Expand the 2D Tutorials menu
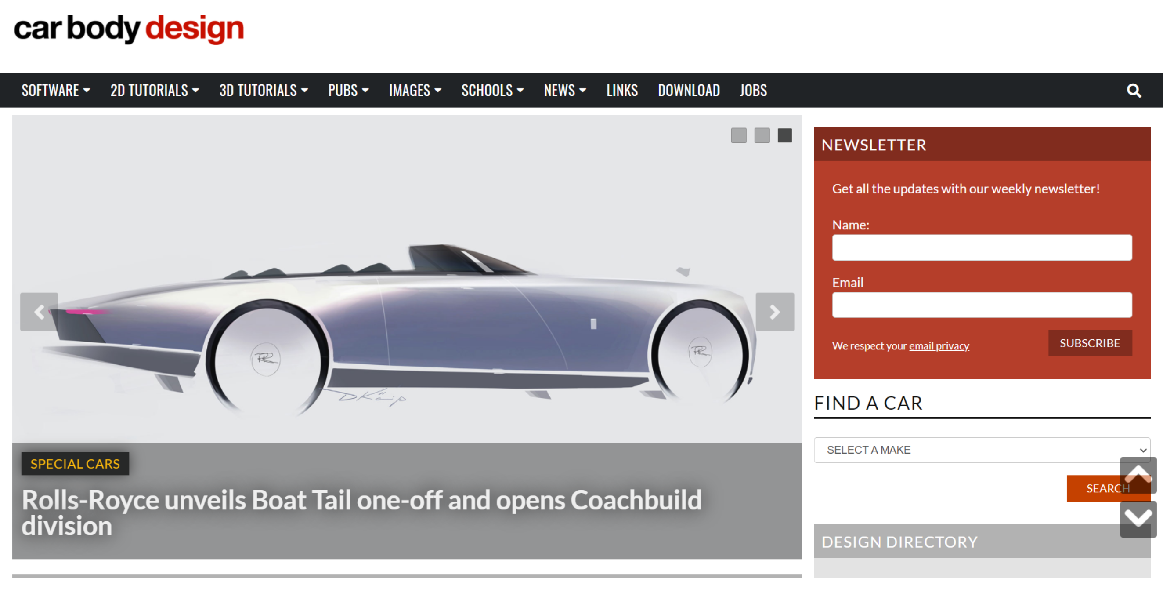This screenshot has width=1163, height=589. 155,91
